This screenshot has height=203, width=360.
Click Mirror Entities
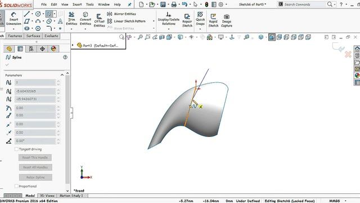point(121,14)
